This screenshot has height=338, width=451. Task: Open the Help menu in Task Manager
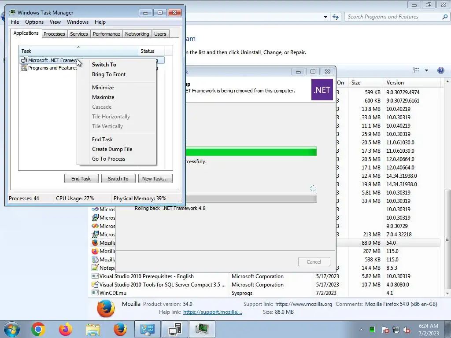(x=100, y=22)
